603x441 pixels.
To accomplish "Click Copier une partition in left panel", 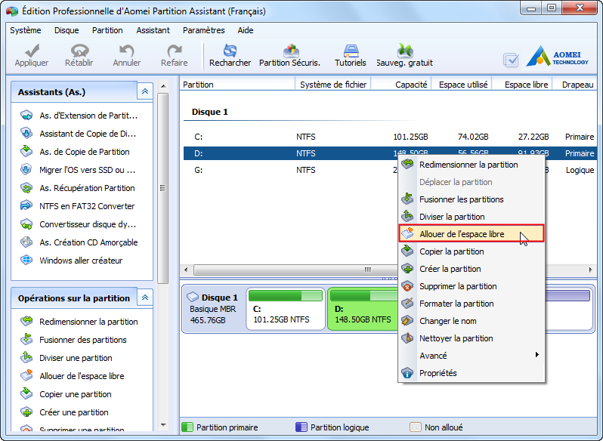I will pyautogui.click(x=66, y=394).
